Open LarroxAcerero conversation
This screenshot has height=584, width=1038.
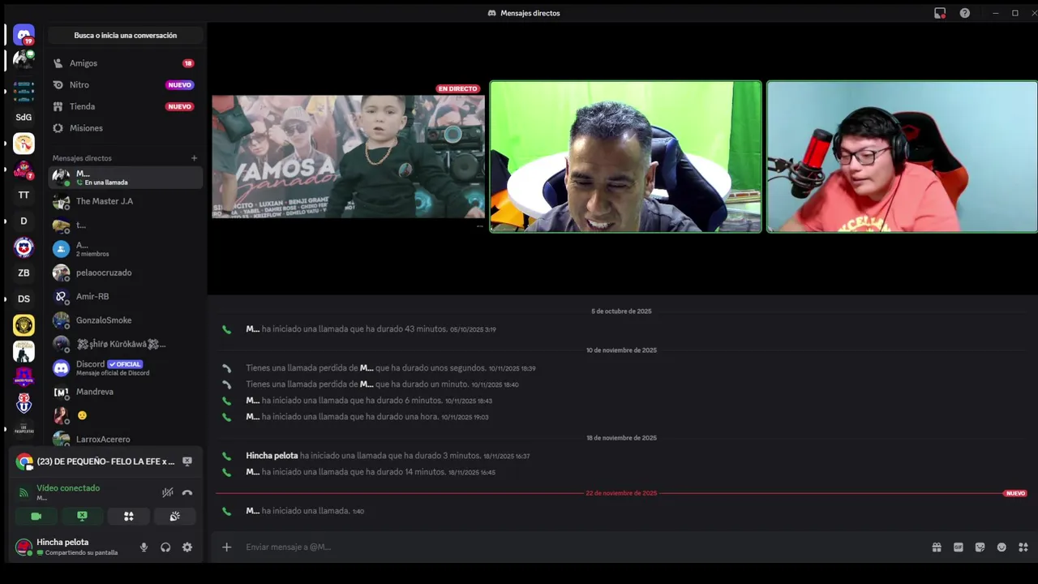tap(125, 439)
